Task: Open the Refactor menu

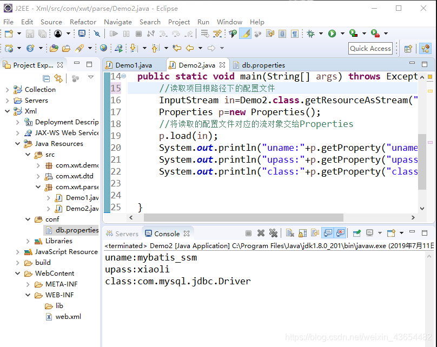Action: click(83, 22)
